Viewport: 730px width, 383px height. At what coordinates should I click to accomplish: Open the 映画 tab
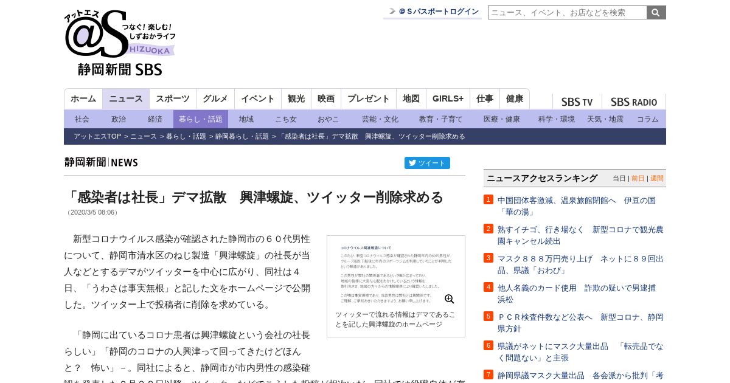pos(326,99)
